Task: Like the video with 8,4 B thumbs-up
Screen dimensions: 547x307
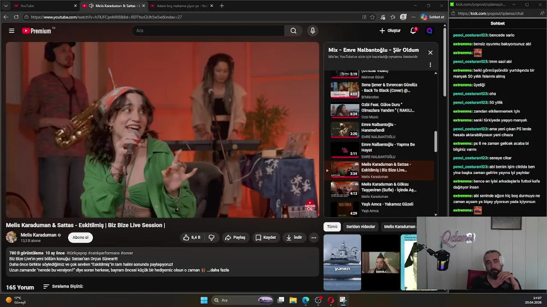Action: [x=192, y=237]
